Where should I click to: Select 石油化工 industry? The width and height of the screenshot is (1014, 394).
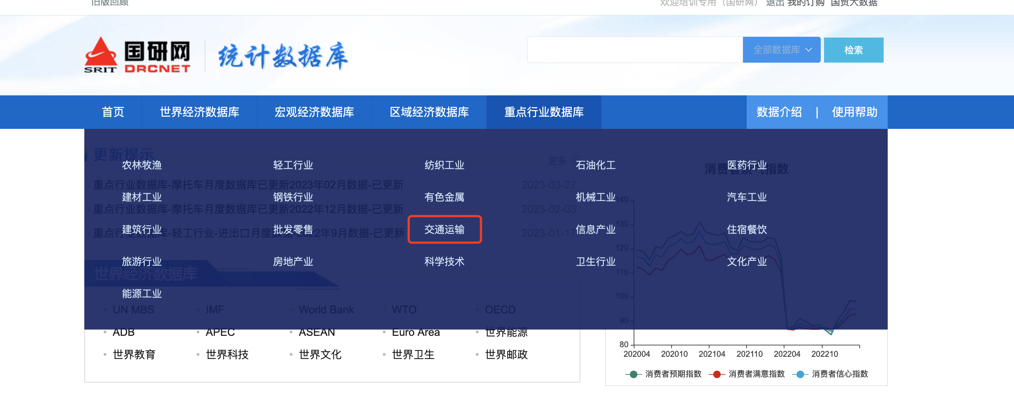(x=595, y=165)
